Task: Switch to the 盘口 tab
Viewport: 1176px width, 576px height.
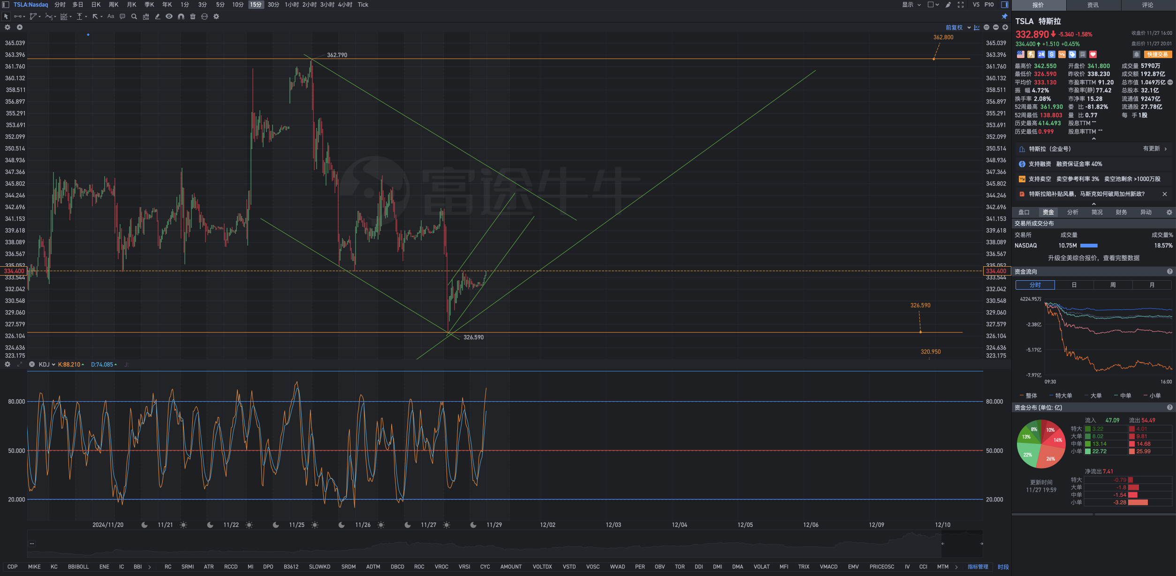Action: point(1024,212)
